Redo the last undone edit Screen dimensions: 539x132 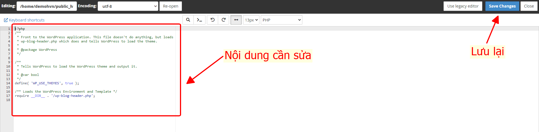[x=223, y=20]
